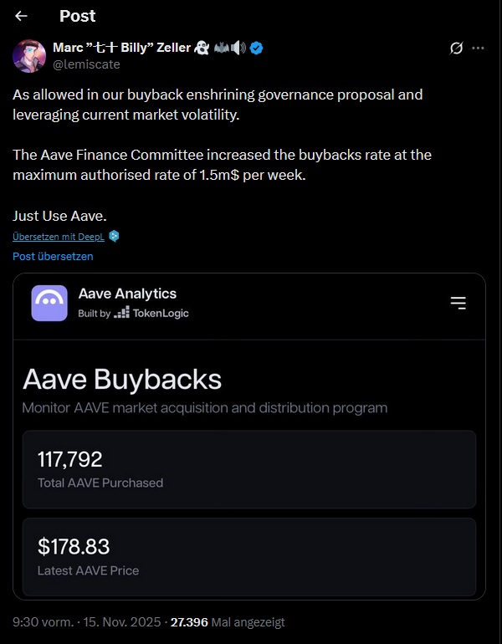
Task: Click the "Übersetzen mit DeepL" link
Action: (x=59, y=237)
